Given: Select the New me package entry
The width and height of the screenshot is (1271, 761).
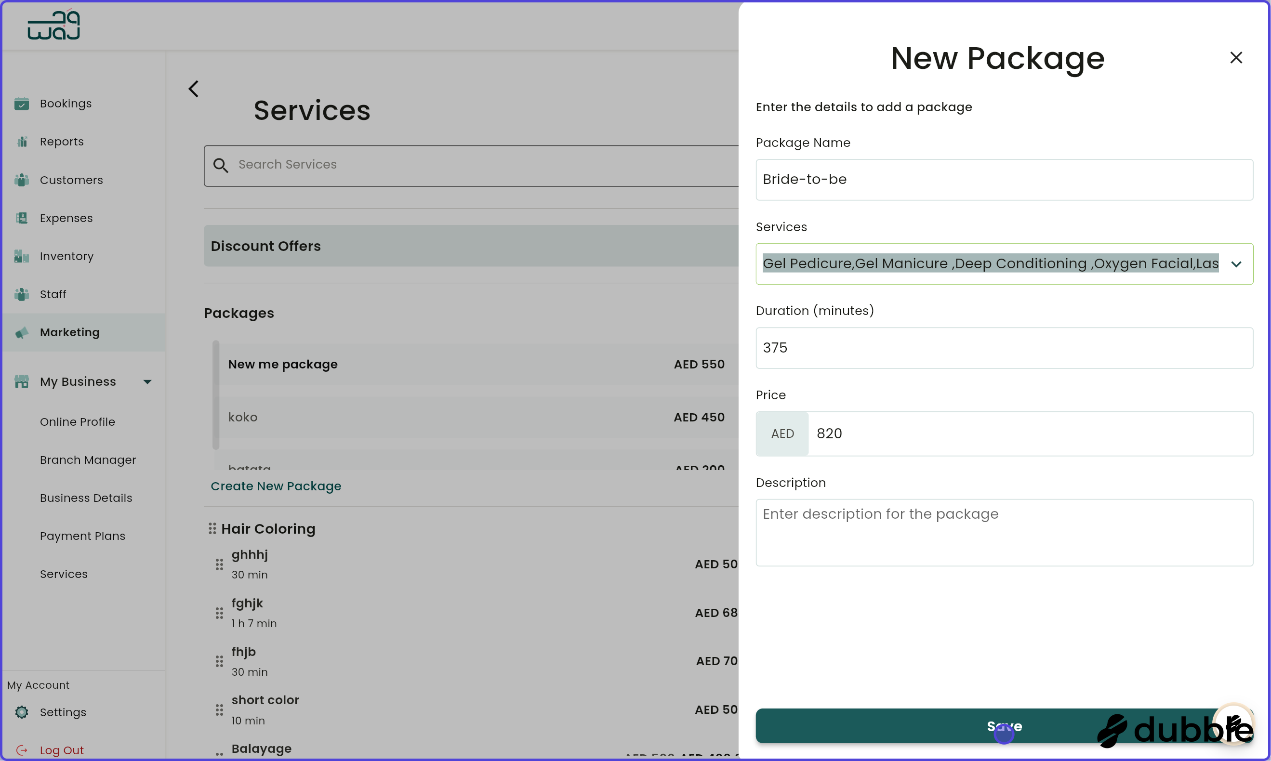Looking at the screenshot, I should point(283,364).
